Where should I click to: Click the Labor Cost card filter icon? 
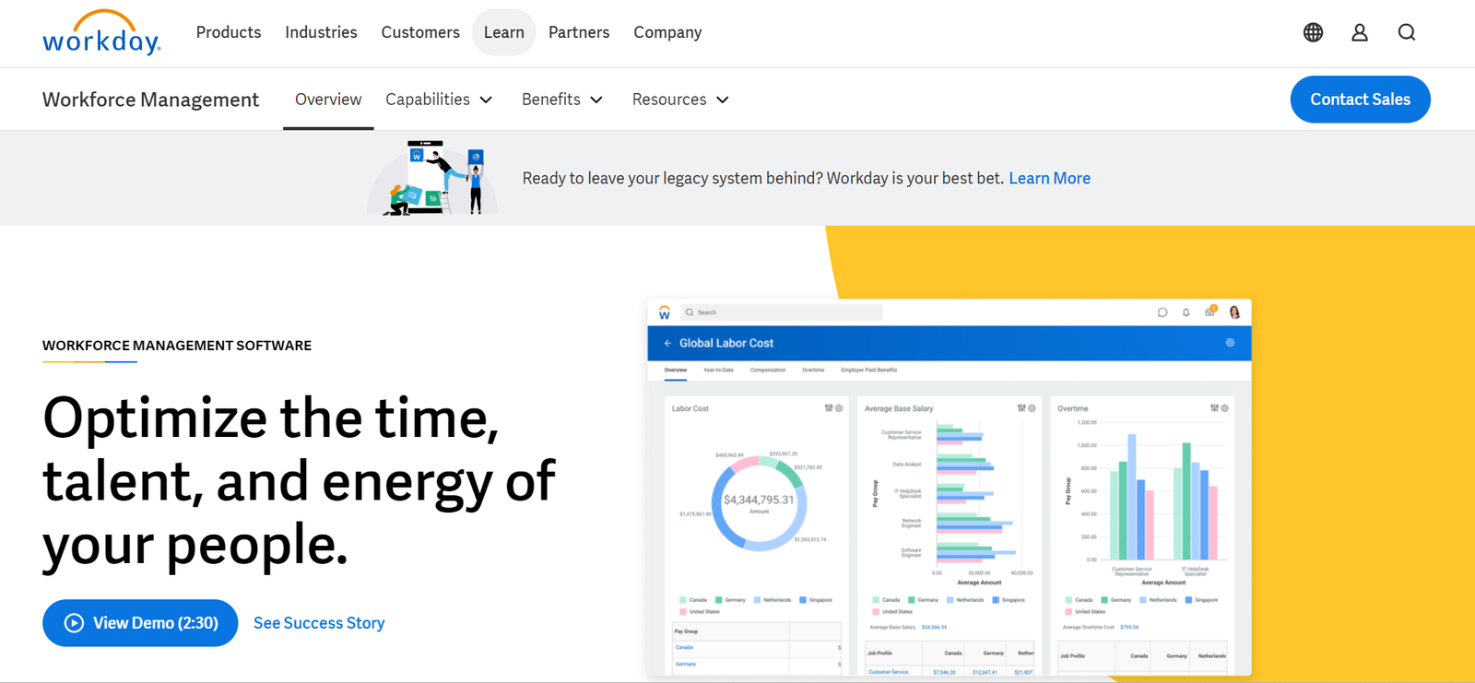click(829, 408)
